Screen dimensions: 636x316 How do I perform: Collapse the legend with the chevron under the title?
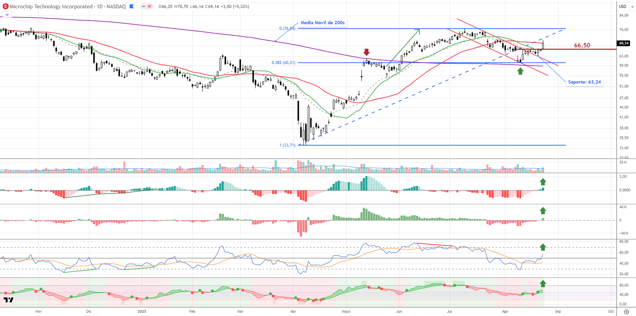tap(7, 15)
